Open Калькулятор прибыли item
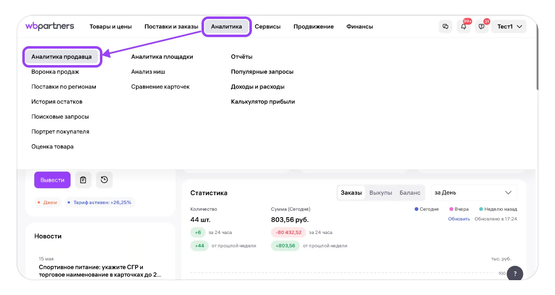Screen dimensions: 555x295 click(263, 102)
